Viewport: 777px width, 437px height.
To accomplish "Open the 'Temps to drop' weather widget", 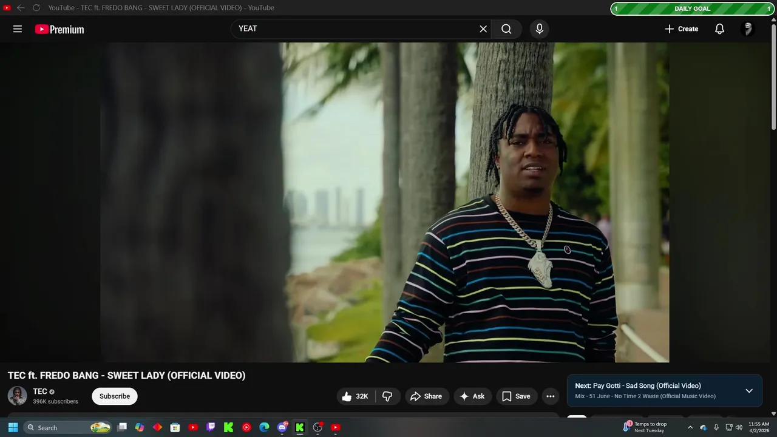I will pyautogui.click(x=645, y=427).
